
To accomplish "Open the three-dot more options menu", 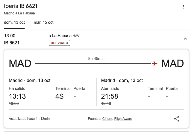I will coord(183,7).
